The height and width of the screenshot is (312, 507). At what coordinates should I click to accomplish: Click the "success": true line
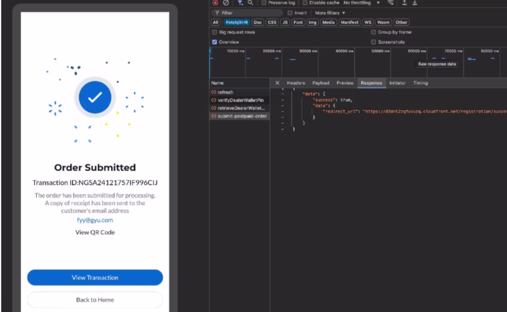(x=332, y=100)
